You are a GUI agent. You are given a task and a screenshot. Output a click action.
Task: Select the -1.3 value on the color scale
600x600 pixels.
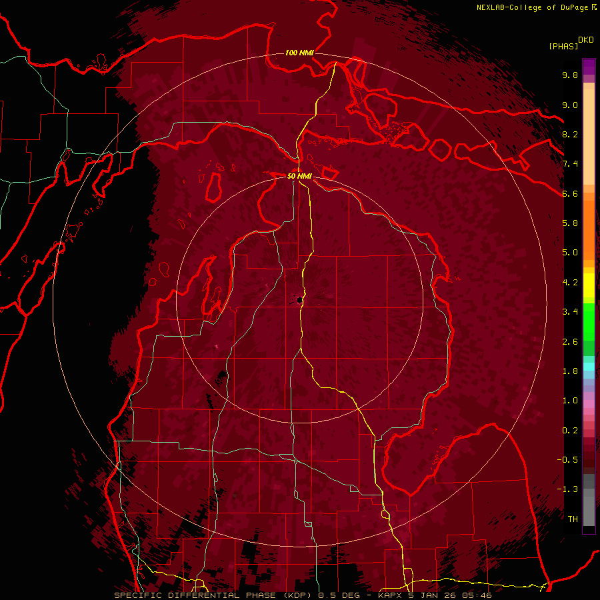pyautogui.click(x=567, y=489)
